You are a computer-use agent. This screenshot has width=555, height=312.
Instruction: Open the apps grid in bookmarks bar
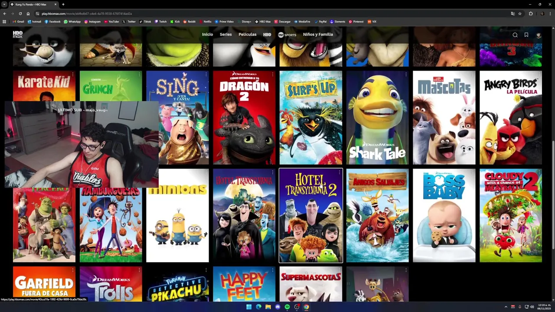point(4,22)
